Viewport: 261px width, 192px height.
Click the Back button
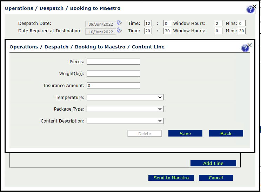click(x=226, y=133)
